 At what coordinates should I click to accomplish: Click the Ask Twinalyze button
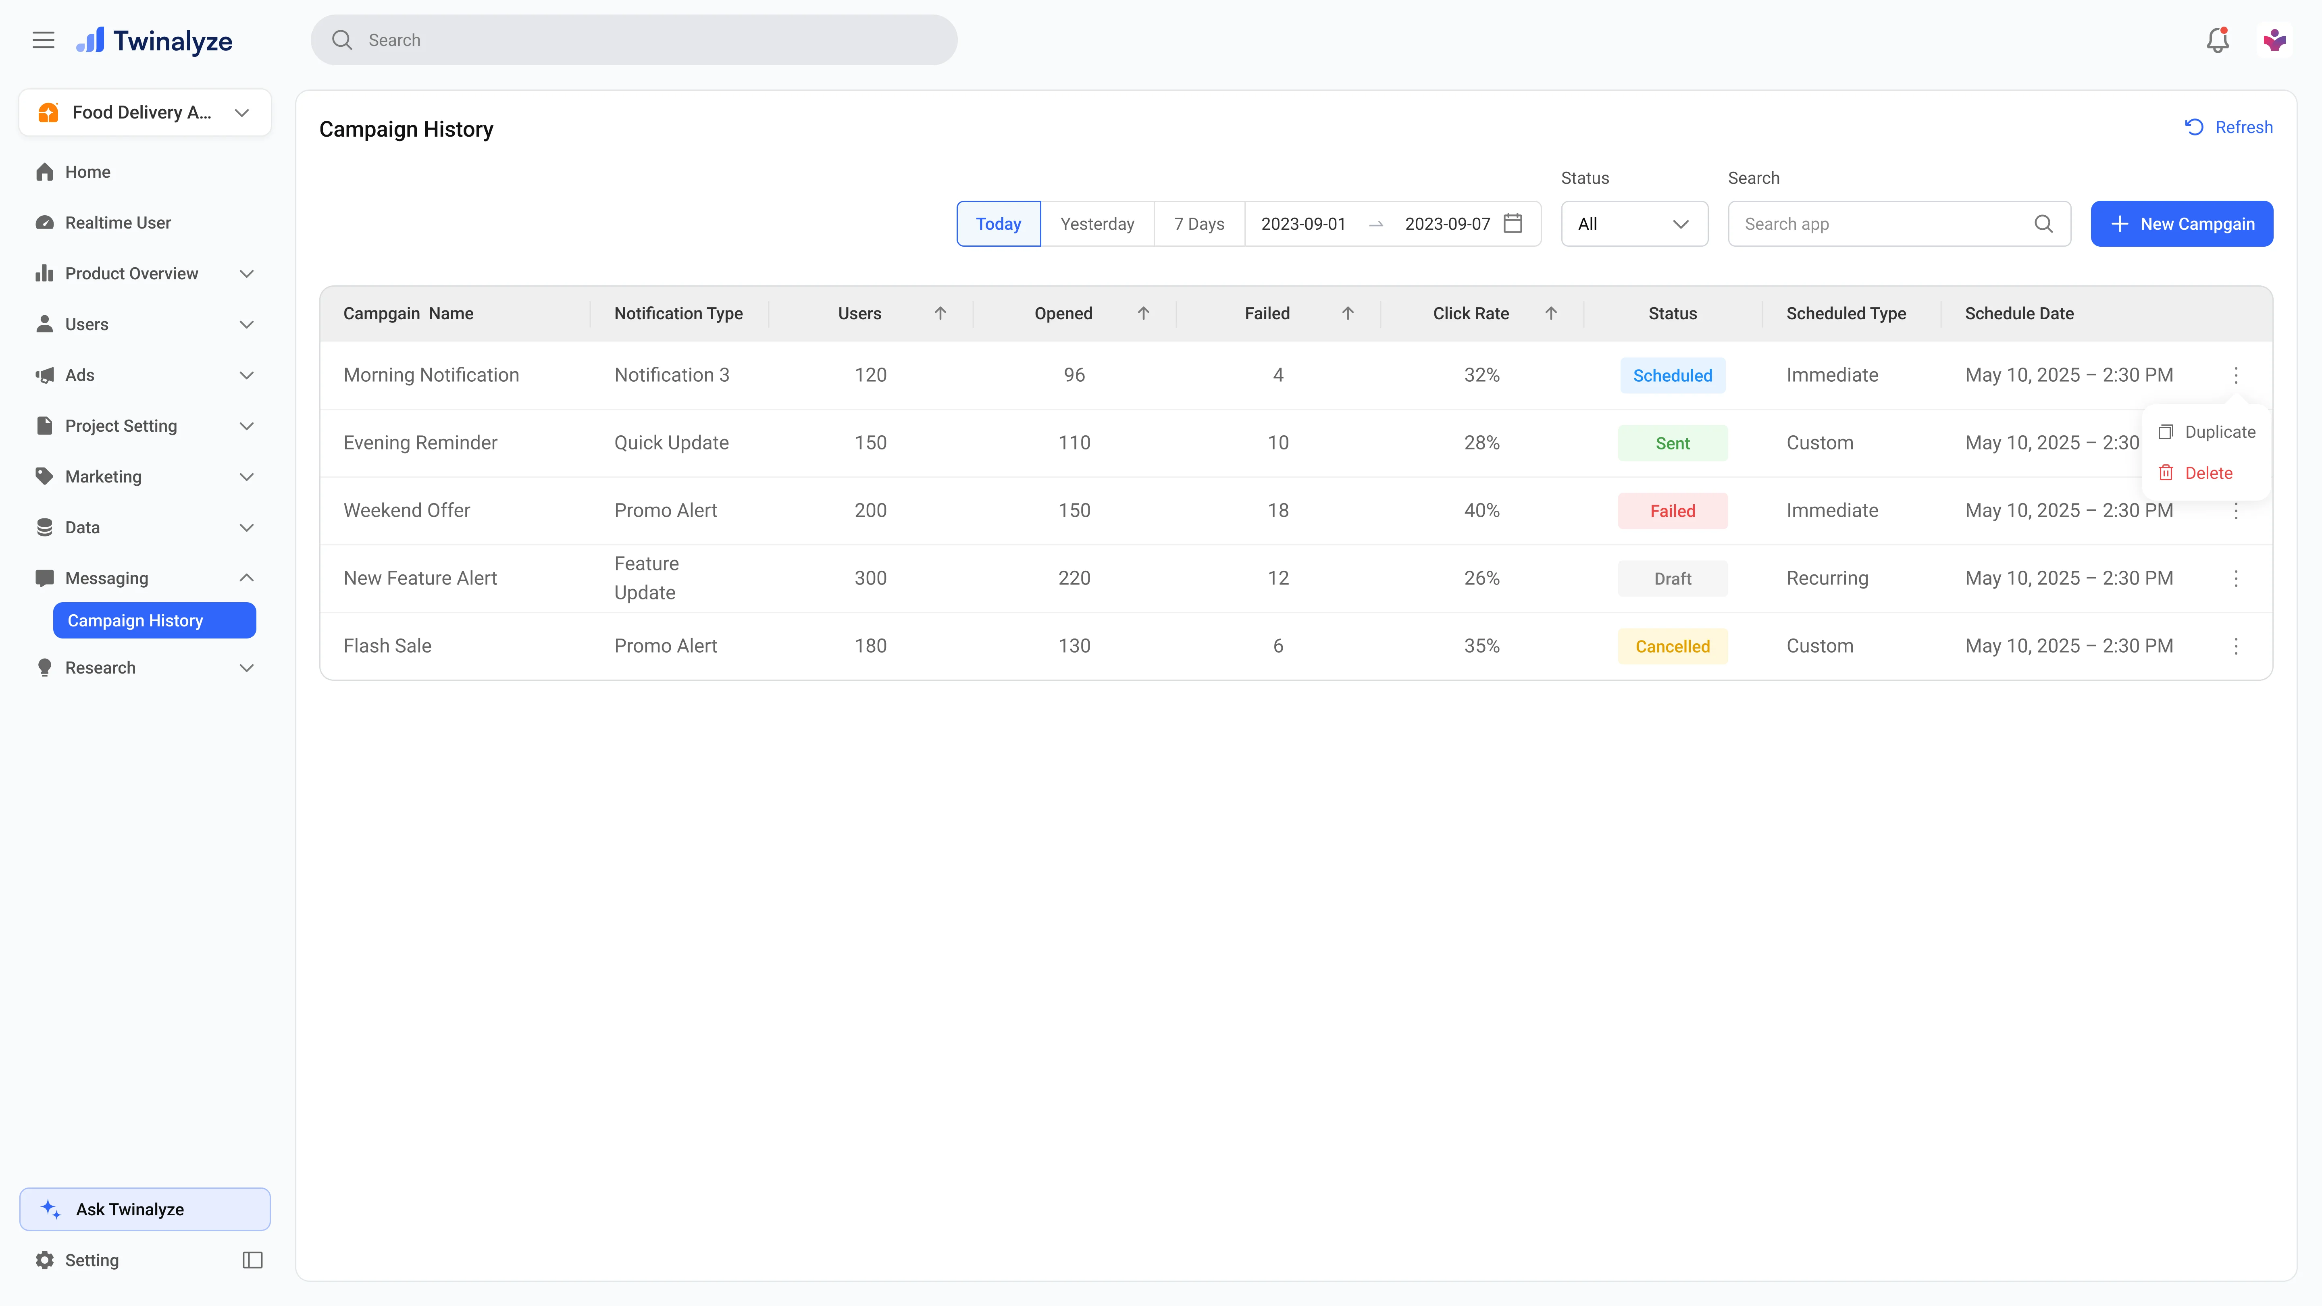point(145,1209)
